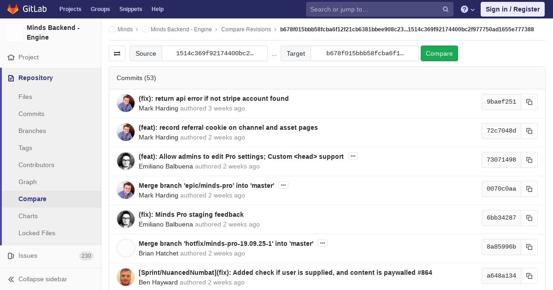The width and height of the screenshot is (553, 290).
Task: Click the search magnifier icon
Action: 446,9
